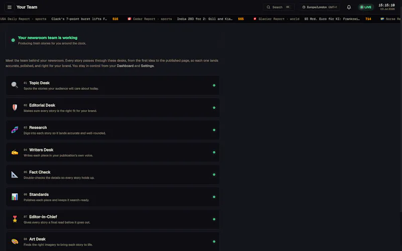Click the triangle ruler Fact Check icon
Viewport: 402px width, 251px height.
pos(15,174)
